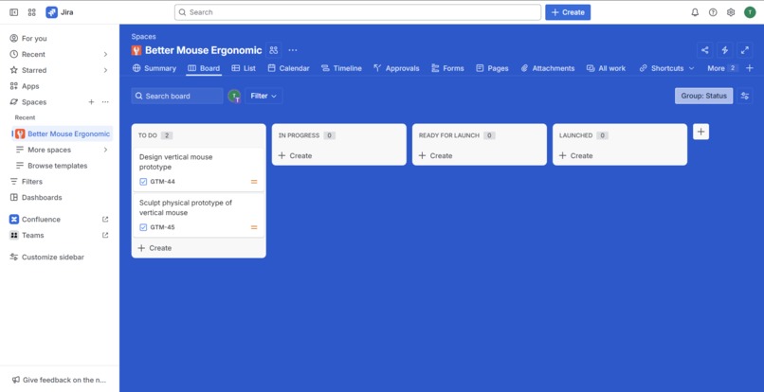
Task: Switch to the Summary tab
Action: coord(154,68)
